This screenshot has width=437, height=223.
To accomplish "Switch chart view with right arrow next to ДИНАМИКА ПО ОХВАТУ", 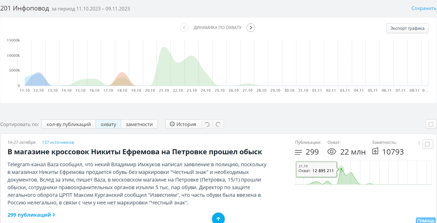I will click(250, 27).
